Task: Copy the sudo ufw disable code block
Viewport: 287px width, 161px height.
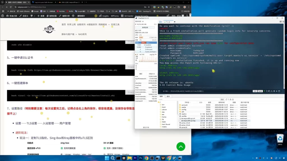Action: coord(131,42)
